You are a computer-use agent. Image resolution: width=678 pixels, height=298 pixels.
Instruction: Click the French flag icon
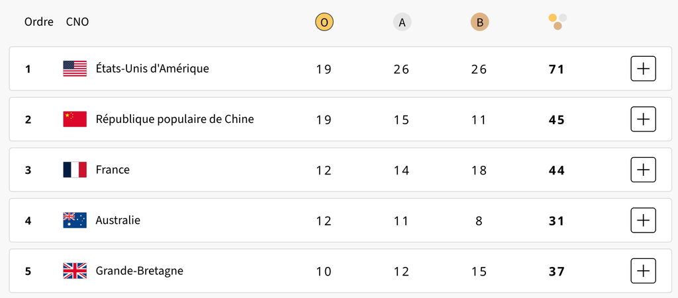coord(75,170)
